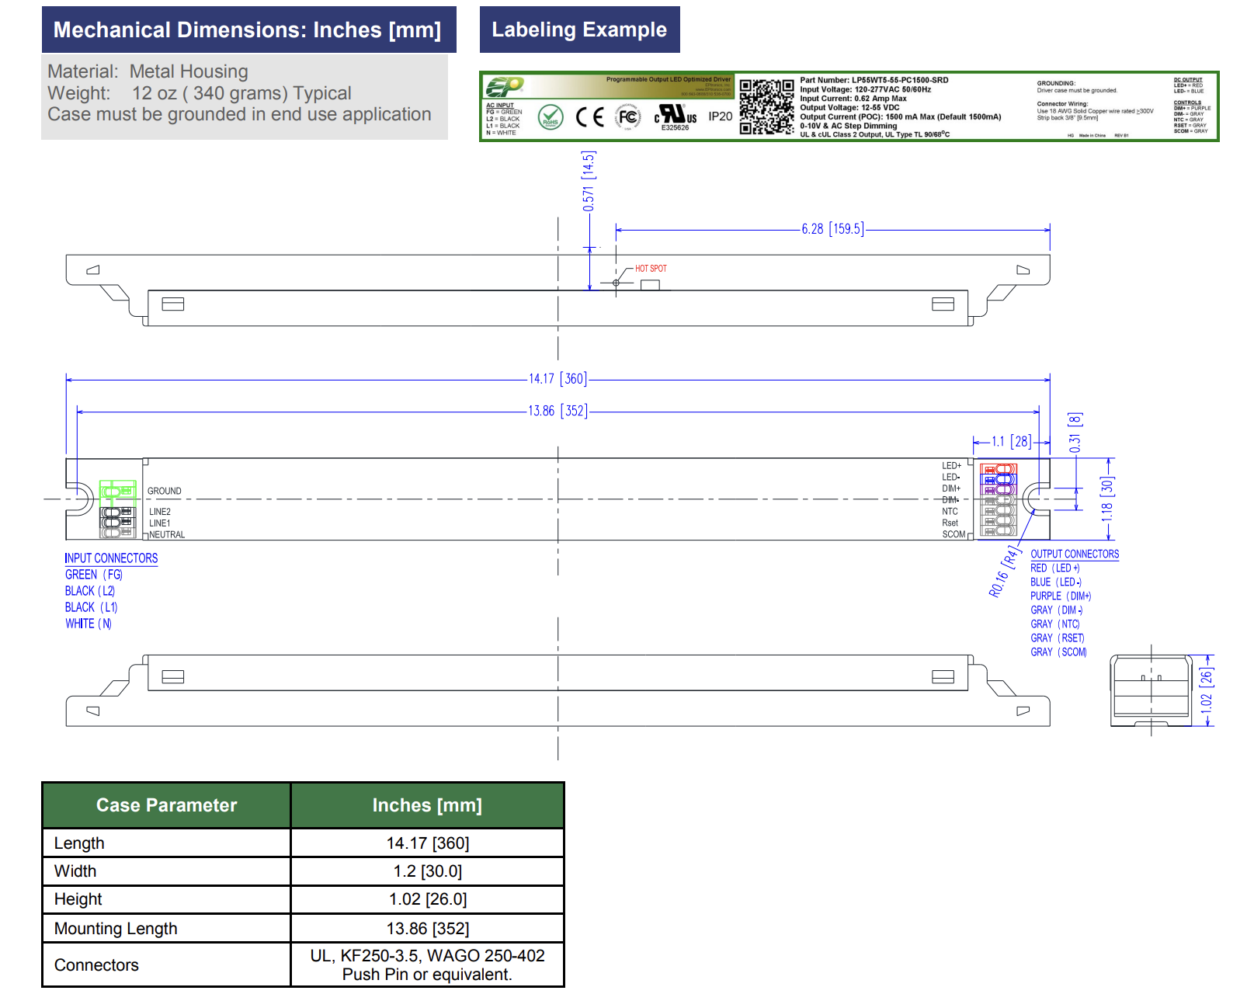The width and height of the screenshot is (1247, 994).
Task: Click the INPUT CONNECTORS underlined heading
Action: coord(111,558)
